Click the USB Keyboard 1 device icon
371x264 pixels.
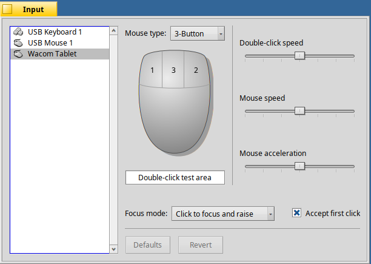(18, 32)
